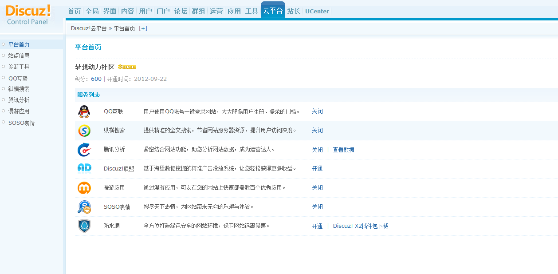Image resolution: width=558 pixels, height=274 pixels.
Task: Open the 工具 top menu
Action: pyautogui.click(x=252, y=11)
